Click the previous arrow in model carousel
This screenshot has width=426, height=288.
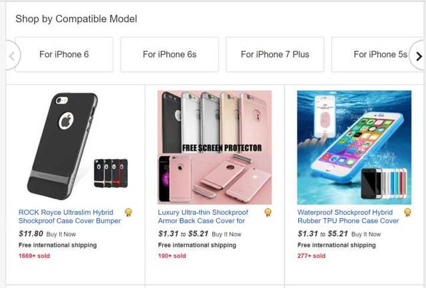coord(13,56)
